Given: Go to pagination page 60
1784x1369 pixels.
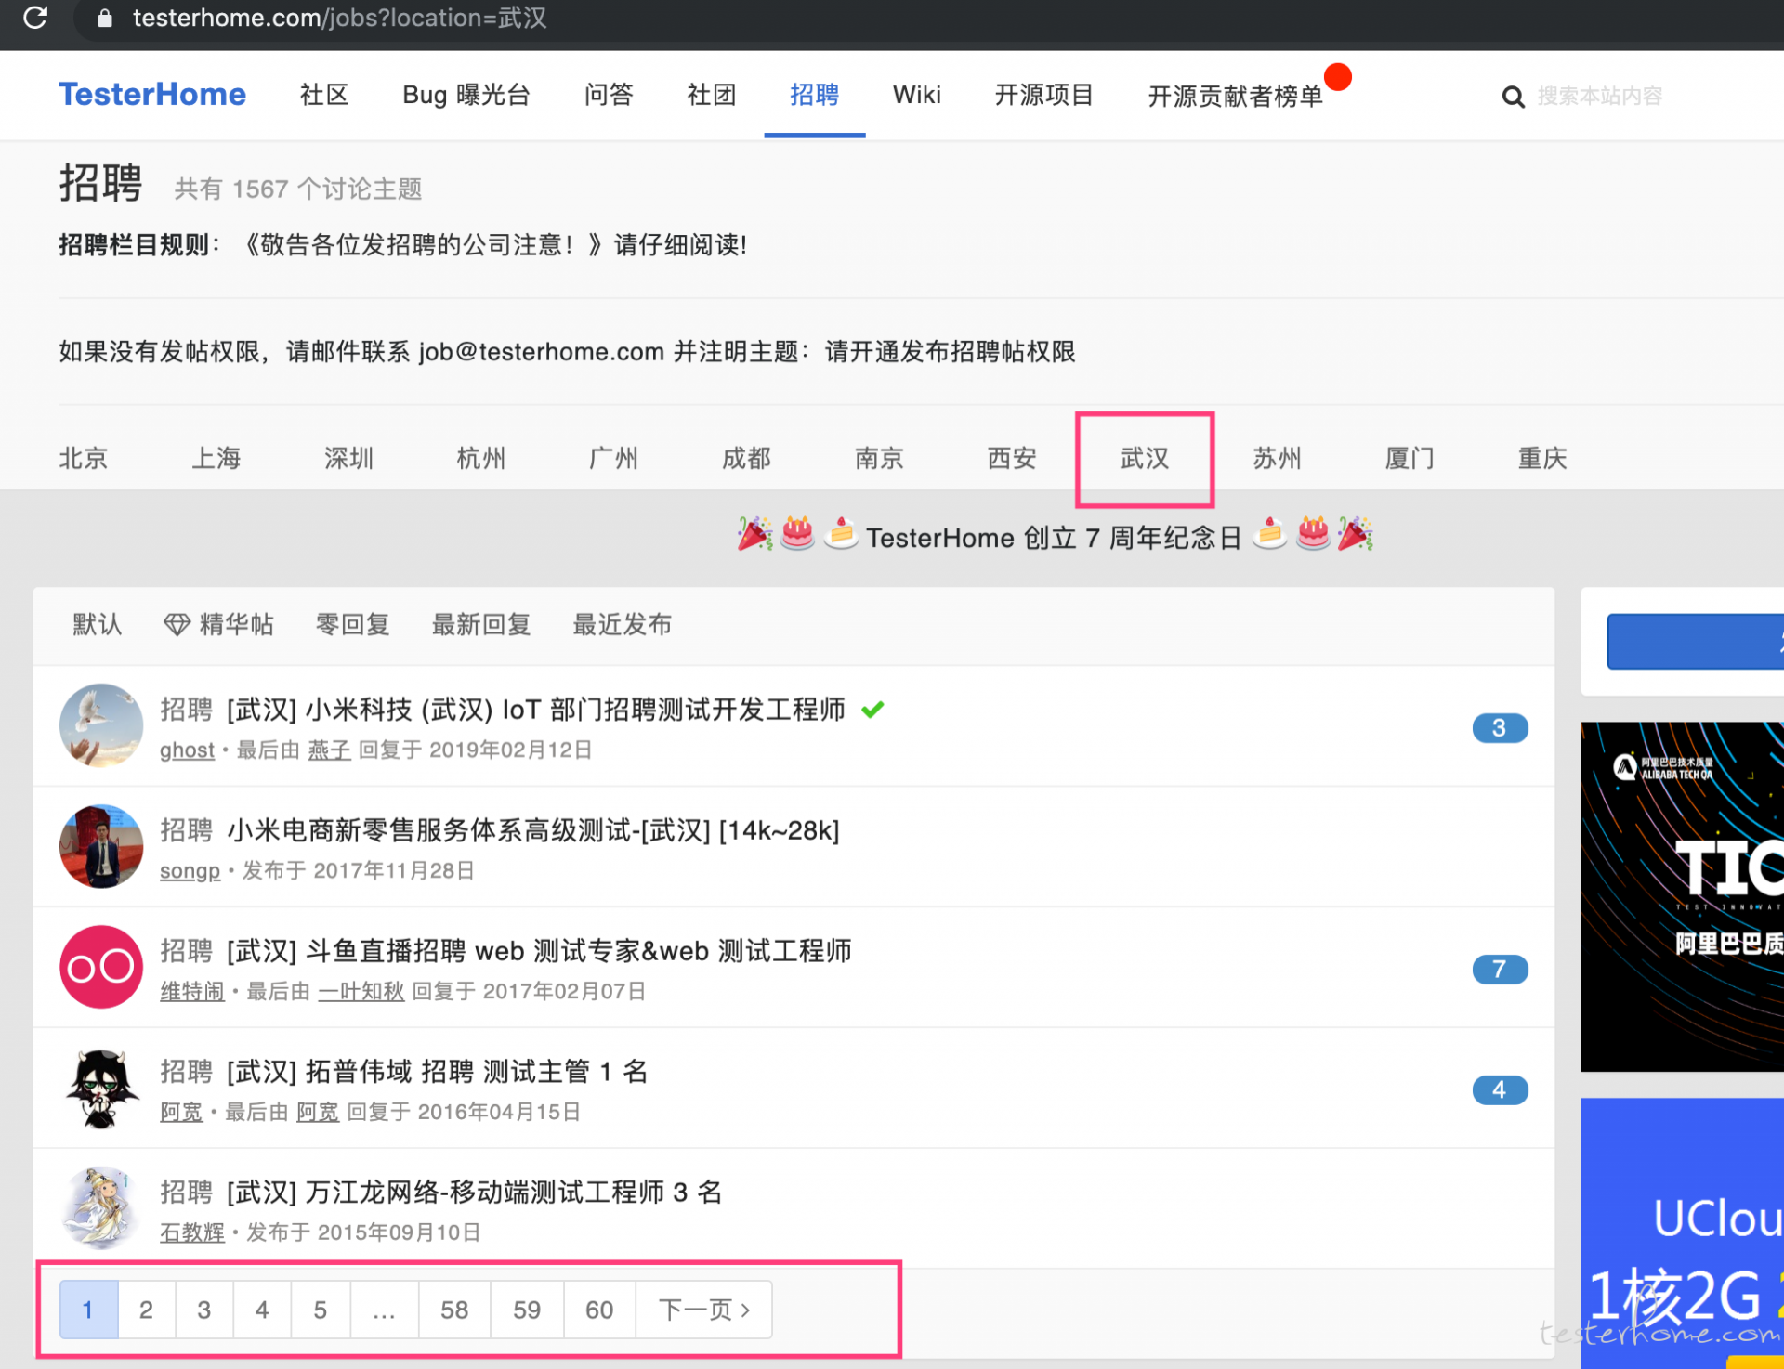Looking at the screenshot, I should (x=599, y=1310).
